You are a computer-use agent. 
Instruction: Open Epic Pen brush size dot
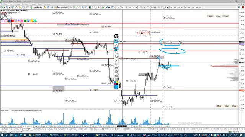click(x=116, y=61)
